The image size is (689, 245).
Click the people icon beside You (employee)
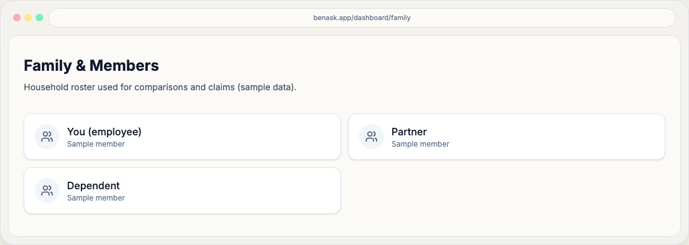(x=47, y=137)
